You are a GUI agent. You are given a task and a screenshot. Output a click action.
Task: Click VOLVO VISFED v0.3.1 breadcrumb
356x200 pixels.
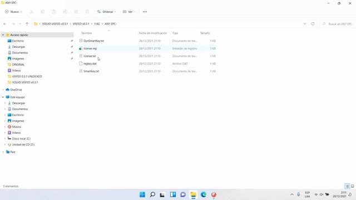coord(55,24)
